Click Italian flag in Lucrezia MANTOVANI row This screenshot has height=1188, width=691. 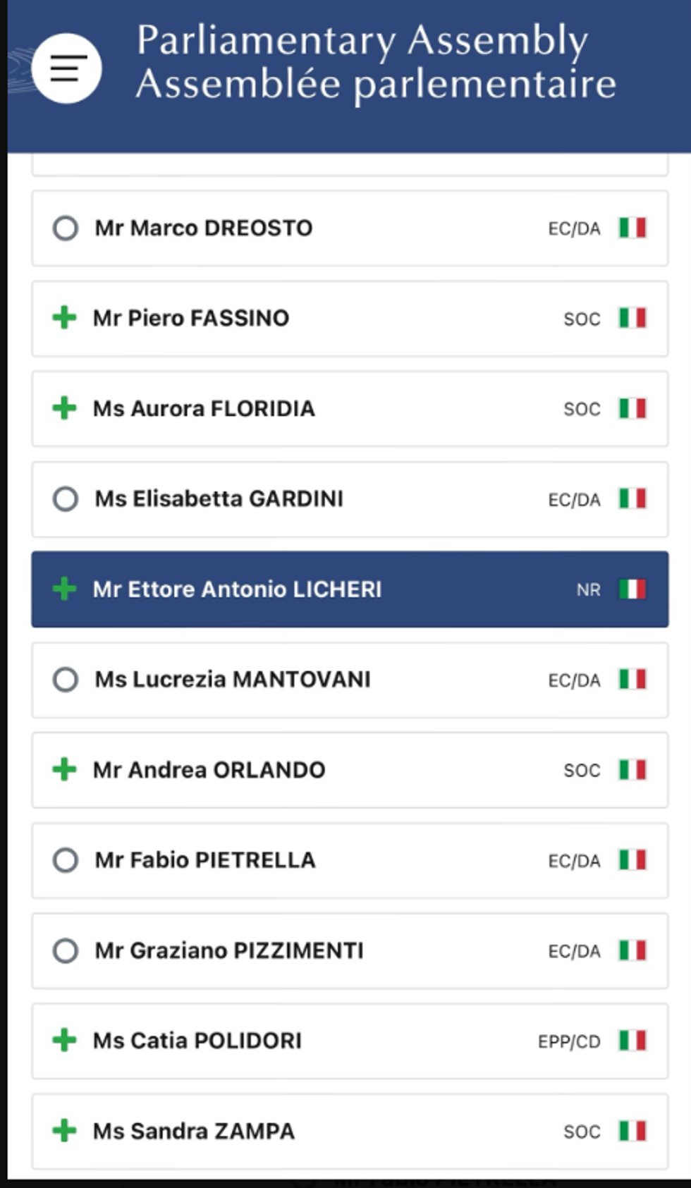coord(632,679)
